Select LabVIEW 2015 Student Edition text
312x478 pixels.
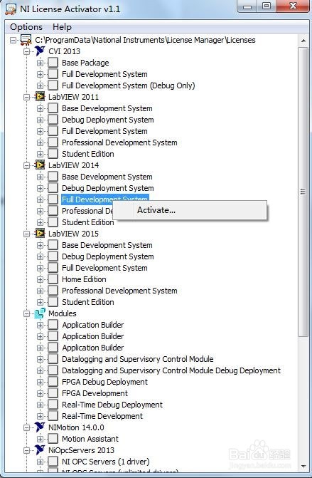coord(88,302)
